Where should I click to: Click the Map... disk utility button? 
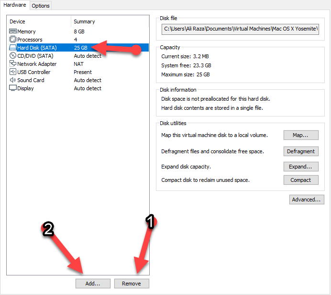301,135
